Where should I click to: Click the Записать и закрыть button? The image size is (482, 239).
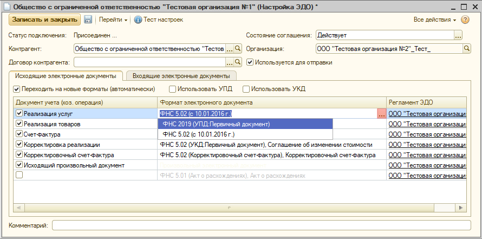[x=44, y=20]
